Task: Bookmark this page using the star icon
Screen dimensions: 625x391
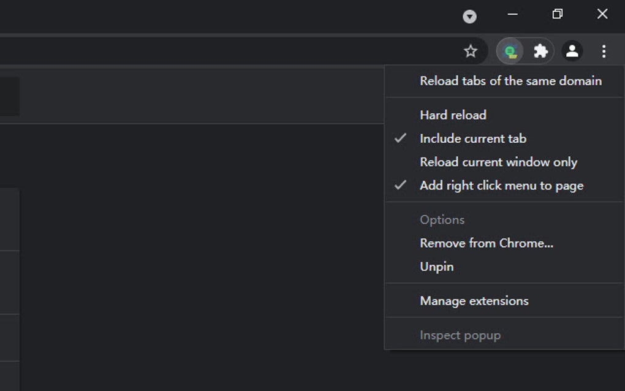Action: [x=471, y=51]
